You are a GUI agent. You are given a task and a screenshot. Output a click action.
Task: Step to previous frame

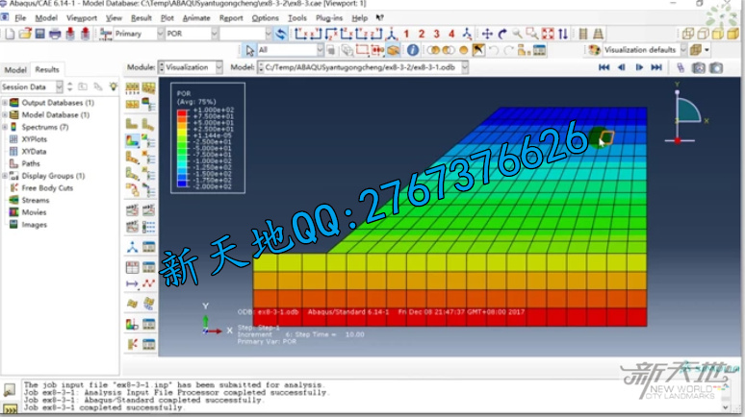click(622, 67)
